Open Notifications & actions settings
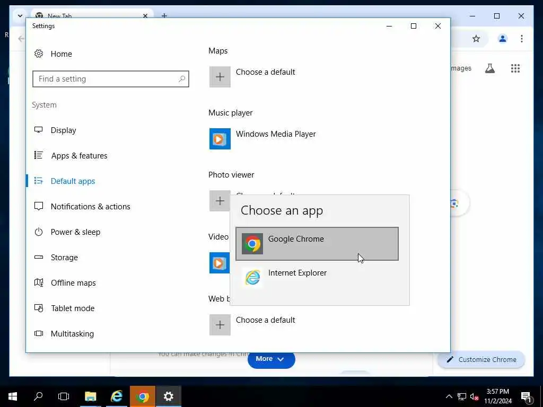This screenshot has height=407, width=543. (x=90, y=207)
